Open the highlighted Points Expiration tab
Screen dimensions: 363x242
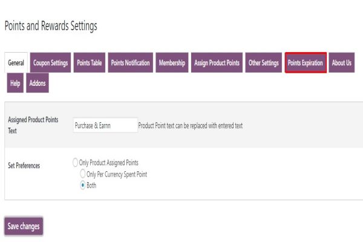click(x=306, y=63)
